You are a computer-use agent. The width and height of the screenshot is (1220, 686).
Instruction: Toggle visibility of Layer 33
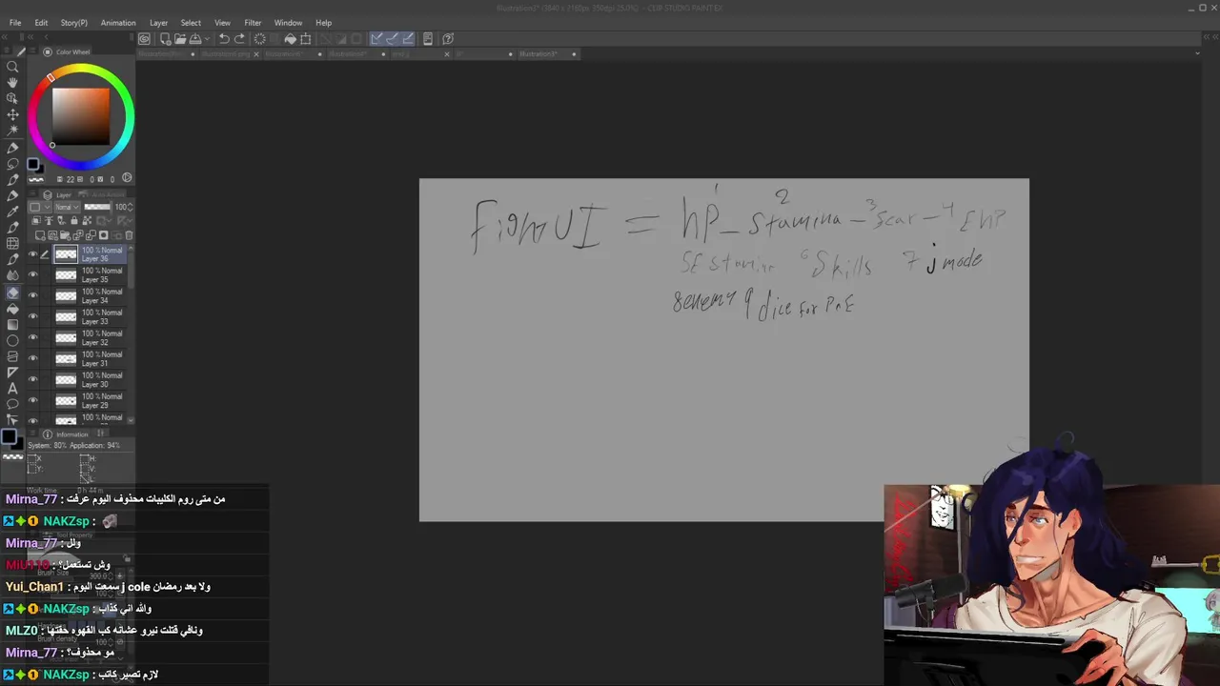point(32,317)
